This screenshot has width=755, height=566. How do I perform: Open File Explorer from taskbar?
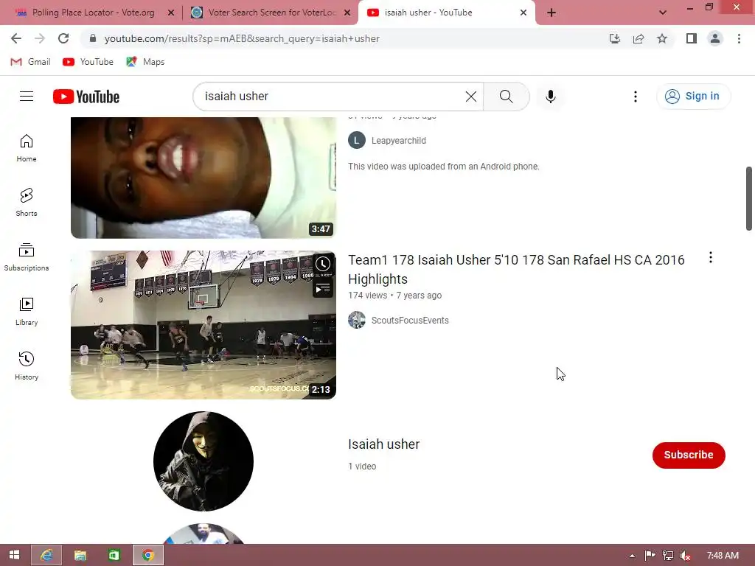pos(80,555)
